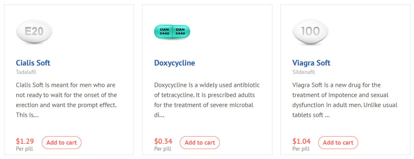The width and height of the screenshot is (414, 159).
Task: Open the Doxycycline product title link
Action: [x=175, y=63]
